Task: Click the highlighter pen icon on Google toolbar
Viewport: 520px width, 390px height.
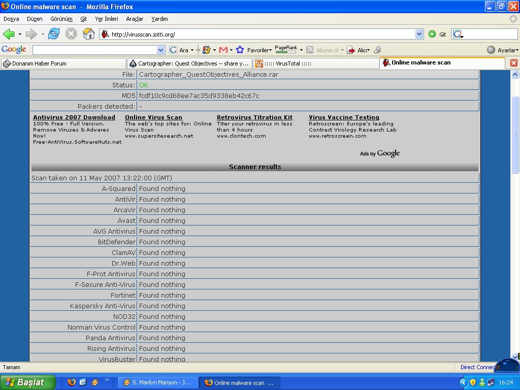Action: tap(377, 50)
